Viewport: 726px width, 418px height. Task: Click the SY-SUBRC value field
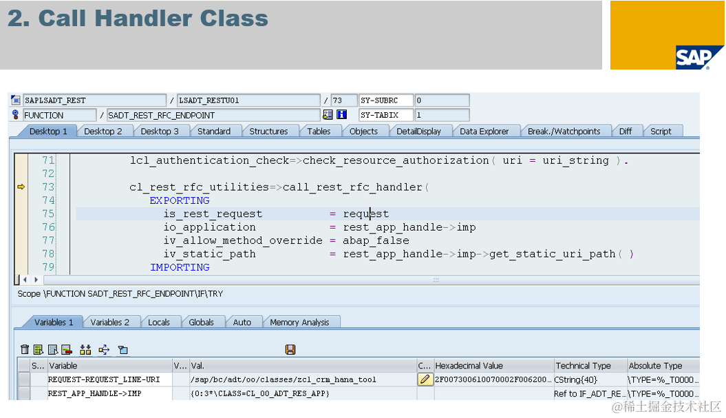point(442,100)
